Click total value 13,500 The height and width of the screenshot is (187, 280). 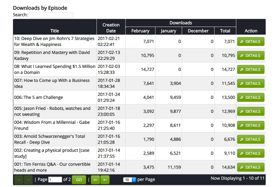tap(228, 97)
